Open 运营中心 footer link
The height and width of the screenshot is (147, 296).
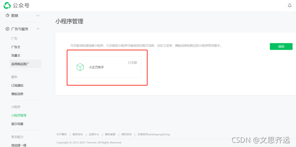coord(94,134)
